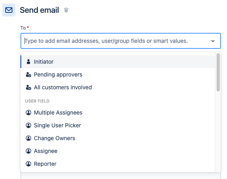
Task: Click the user icon beside Reporter
Action: point(28,164)
